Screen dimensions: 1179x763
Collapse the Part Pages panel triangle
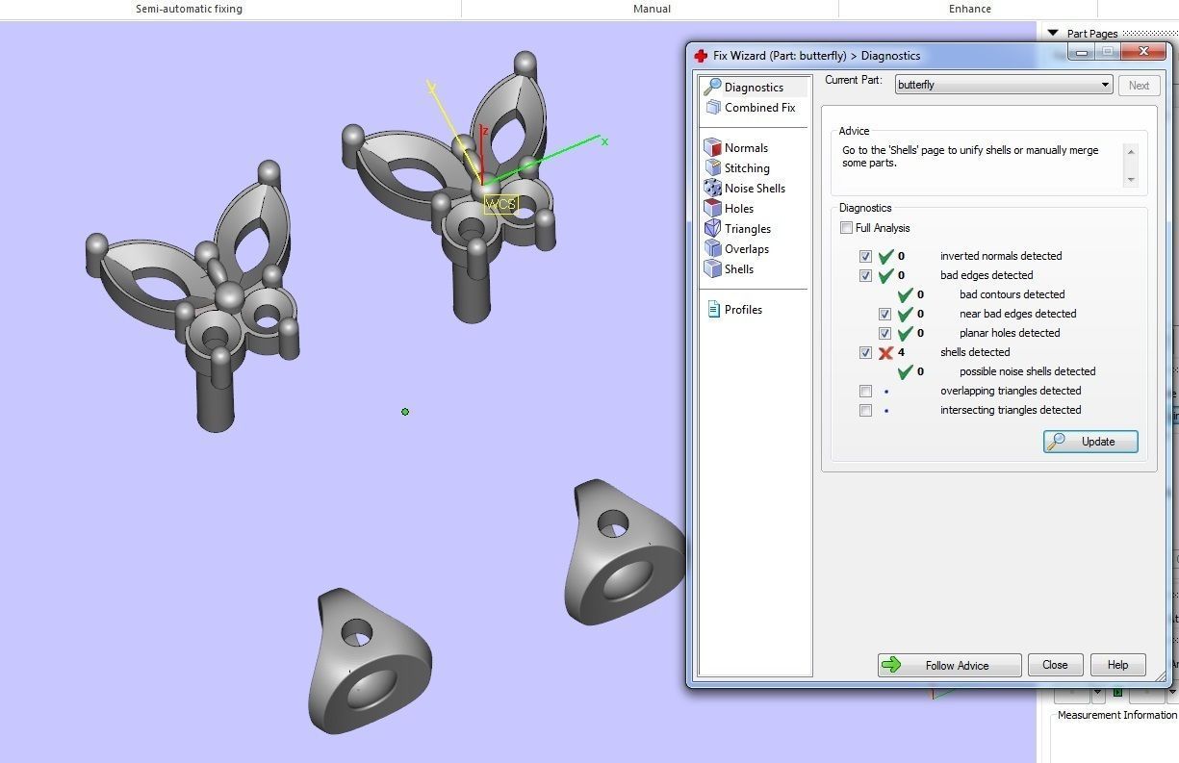point(1053,33)
